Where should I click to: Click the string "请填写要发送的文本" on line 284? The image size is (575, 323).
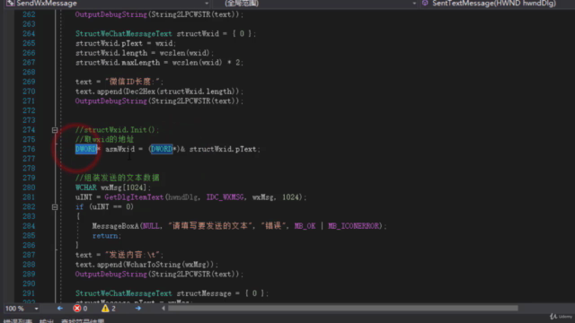tap(210, 226)
